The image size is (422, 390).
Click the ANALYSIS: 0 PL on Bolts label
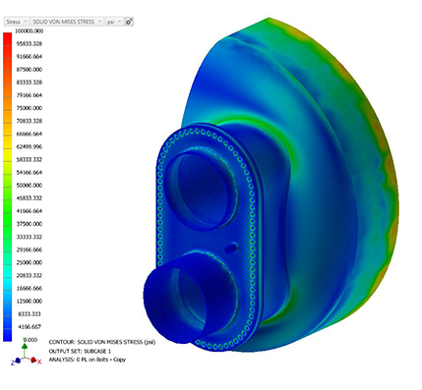coord(88,360)
